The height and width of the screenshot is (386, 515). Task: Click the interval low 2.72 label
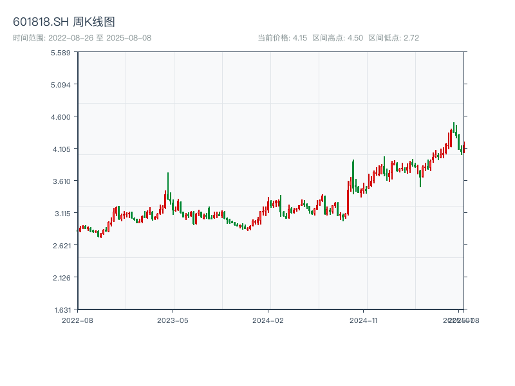point(393,38)
